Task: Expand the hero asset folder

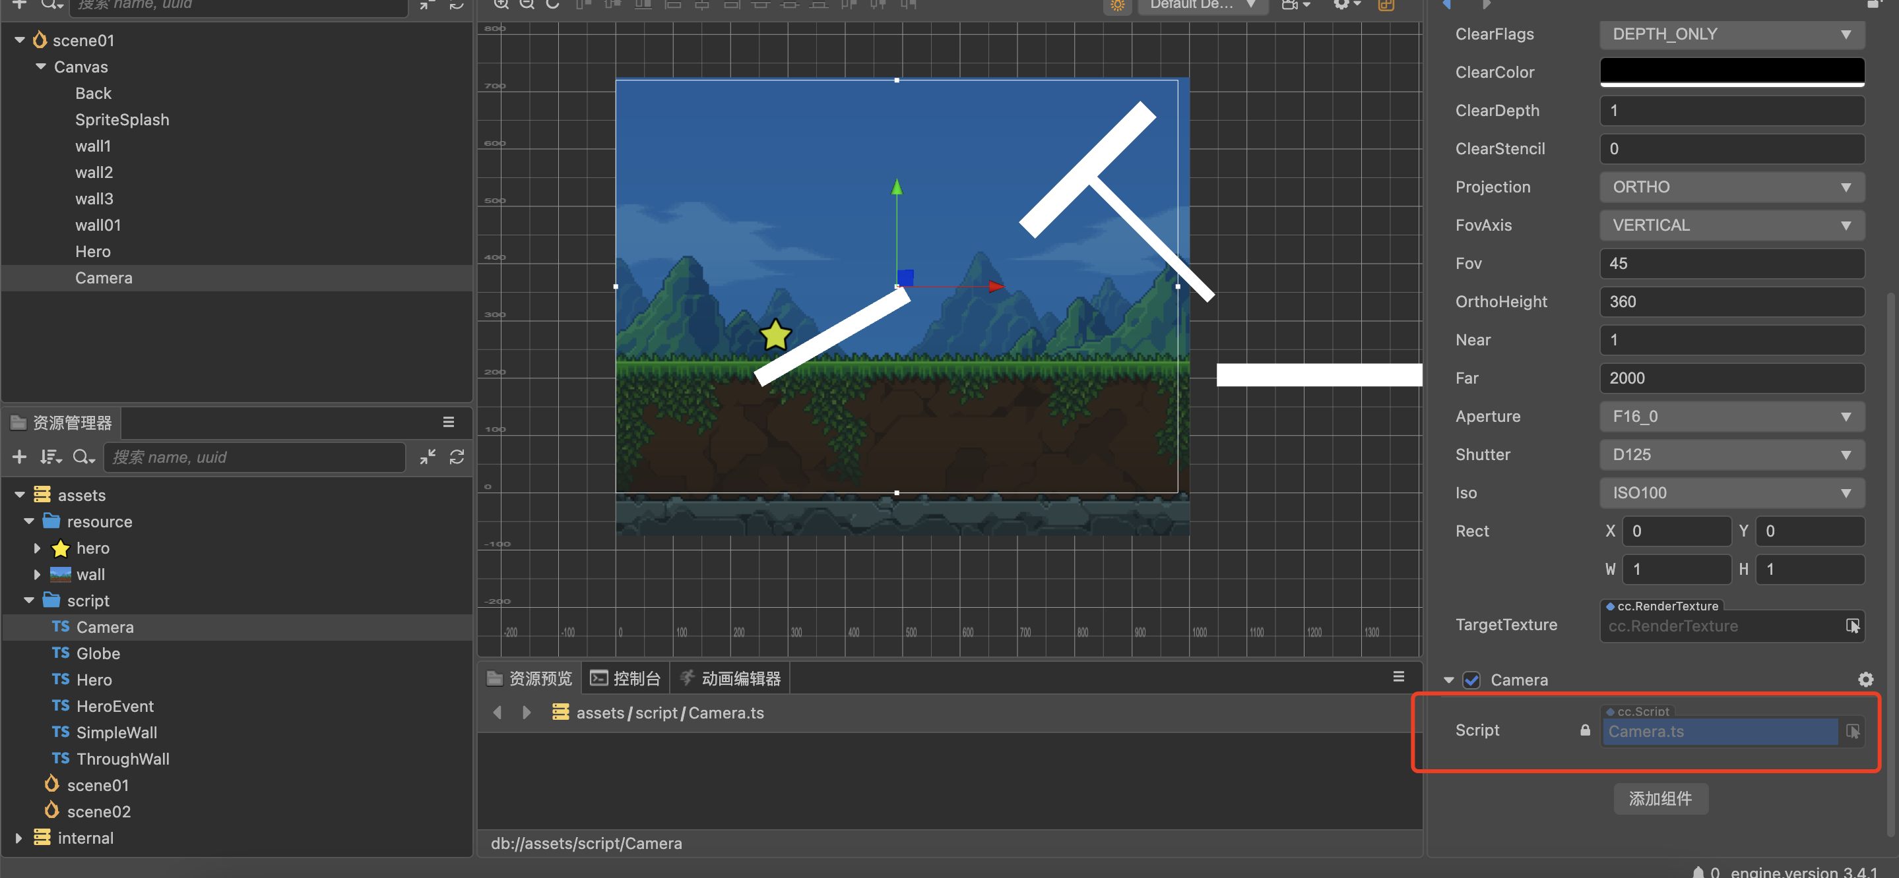Action: point(37,548)
